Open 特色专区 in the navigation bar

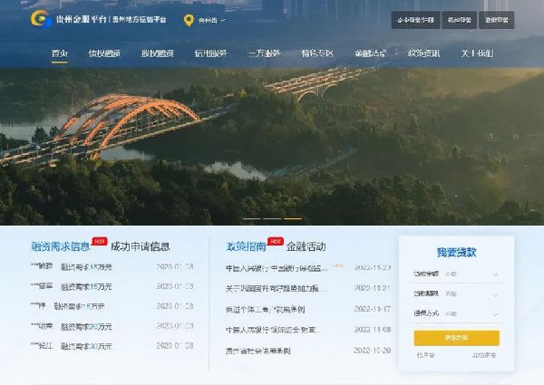(317, 53)
